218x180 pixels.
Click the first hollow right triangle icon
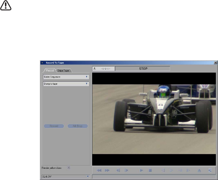(171, 170)
